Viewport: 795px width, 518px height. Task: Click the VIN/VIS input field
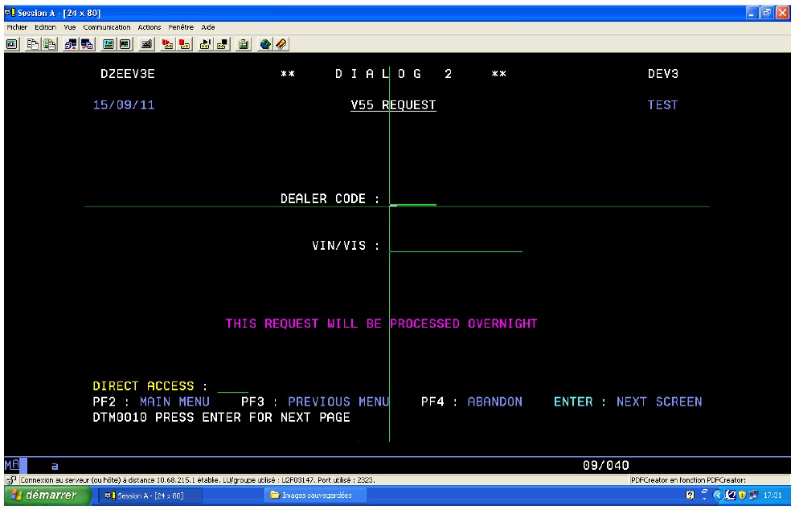pos(455,246)
